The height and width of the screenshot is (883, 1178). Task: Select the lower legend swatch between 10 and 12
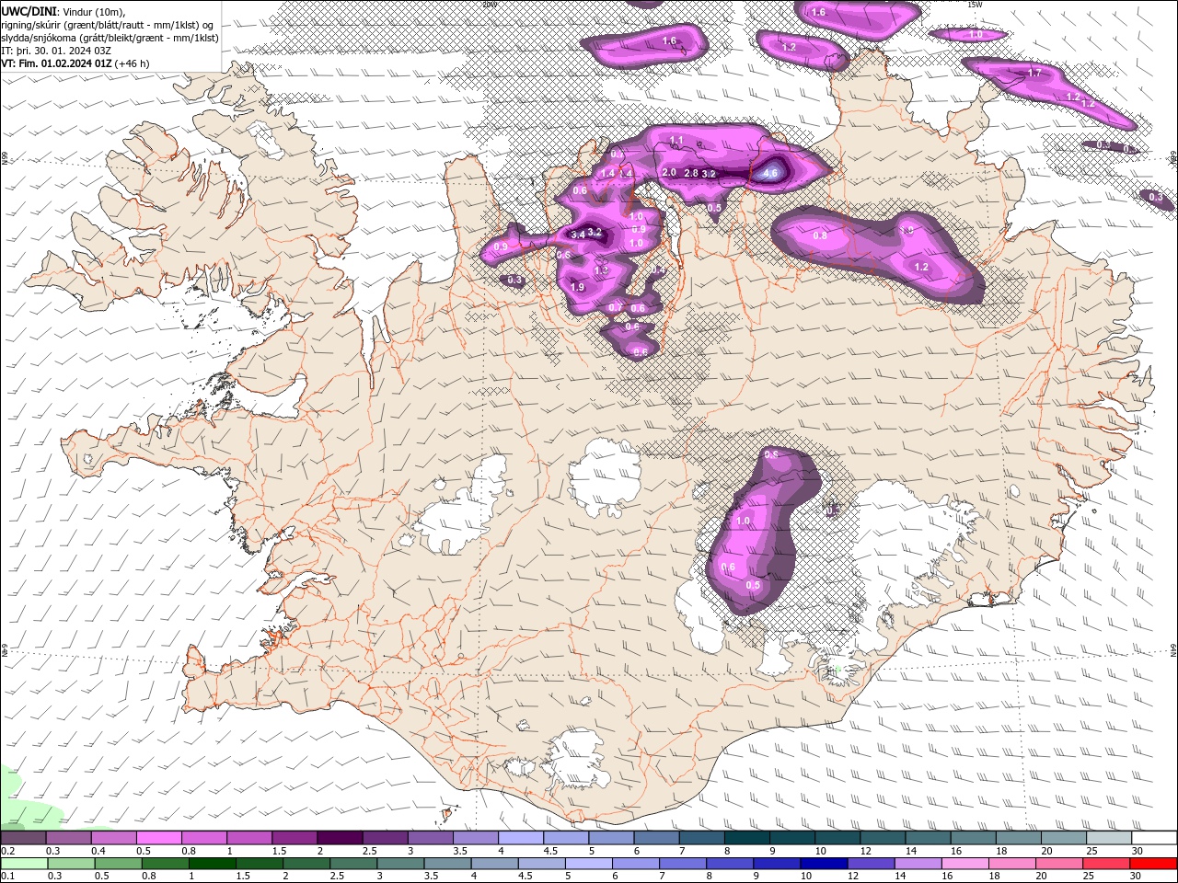pyautogui.click(x=824, y=863)
